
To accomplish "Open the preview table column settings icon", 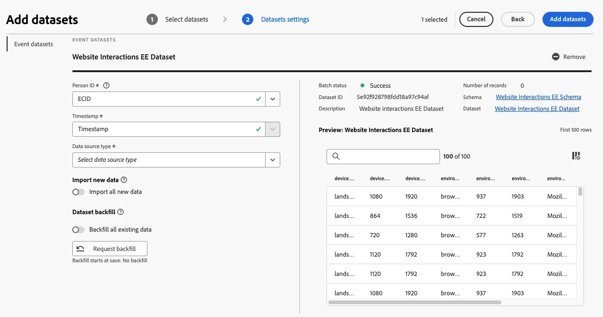I will (576, 156).
